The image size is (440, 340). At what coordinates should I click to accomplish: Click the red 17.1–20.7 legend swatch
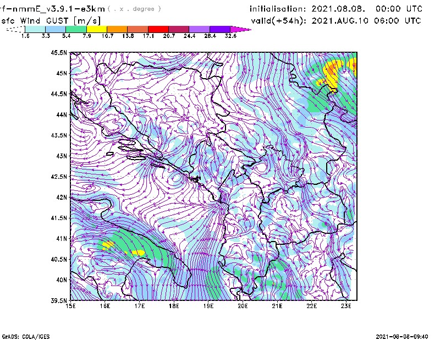(x=158, y=29)
